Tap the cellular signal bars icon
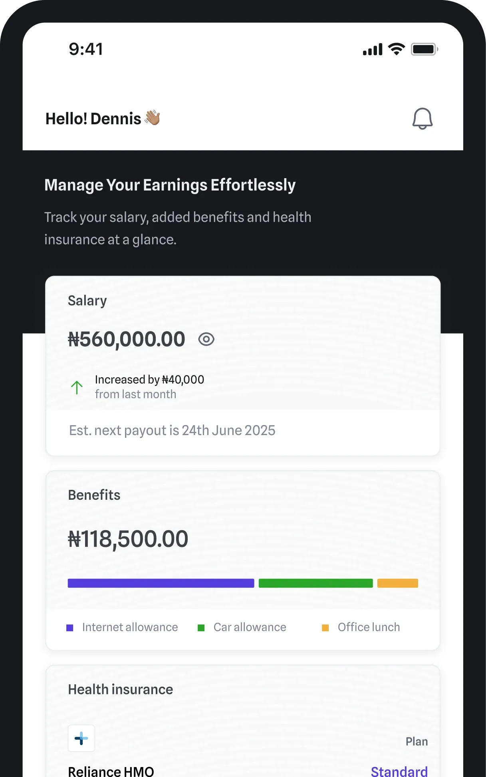Image resolution: width=486 pixels, height=777 pixels. tap(372, 50)
